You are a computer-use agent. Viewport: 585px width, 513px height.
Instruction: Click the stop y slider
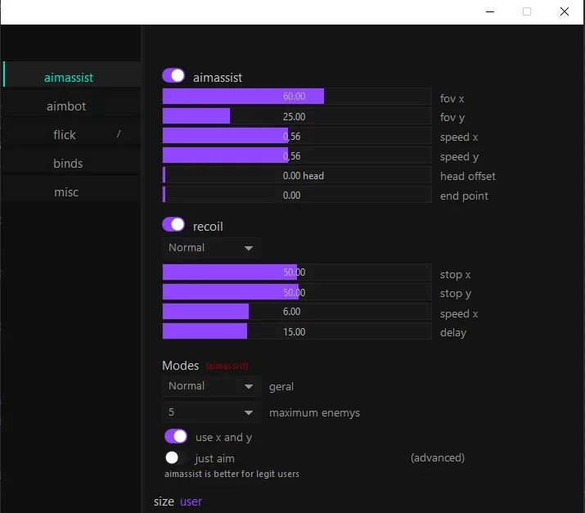(x=297, y=292)
